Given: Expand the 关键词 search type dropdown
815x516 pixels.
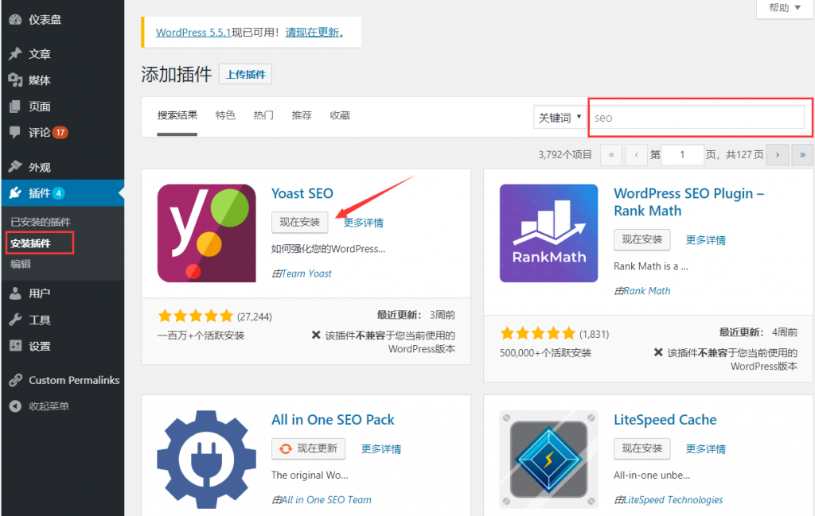Looking at the screenshot, I should pos(559,118).
